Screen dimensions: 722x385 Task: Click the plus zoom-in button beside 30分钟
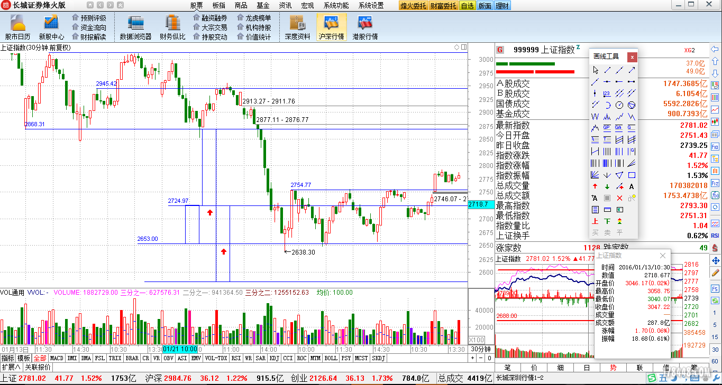click(473, 358)
